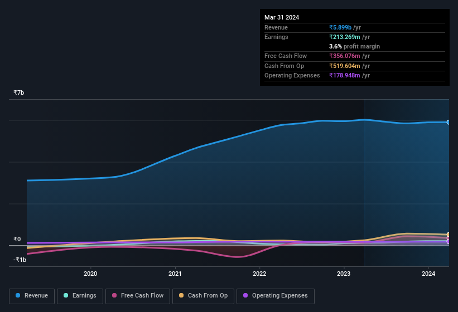Toggle the Operating Expenses series
The image size is (458, 312).
click(276, 296)
